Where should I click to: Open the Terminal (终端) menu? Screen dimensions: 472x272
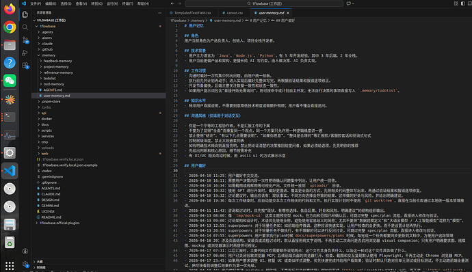click(128, 3)
